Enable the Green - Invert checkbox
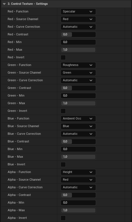 point(63,111)
